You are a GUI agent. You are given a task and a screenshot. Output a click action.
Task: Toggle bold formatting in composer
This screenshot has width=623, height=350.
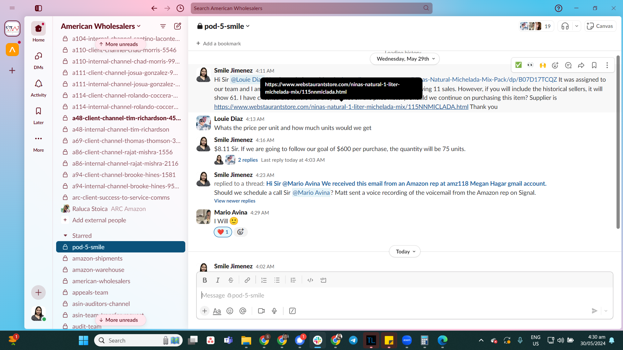pos(205,280)
